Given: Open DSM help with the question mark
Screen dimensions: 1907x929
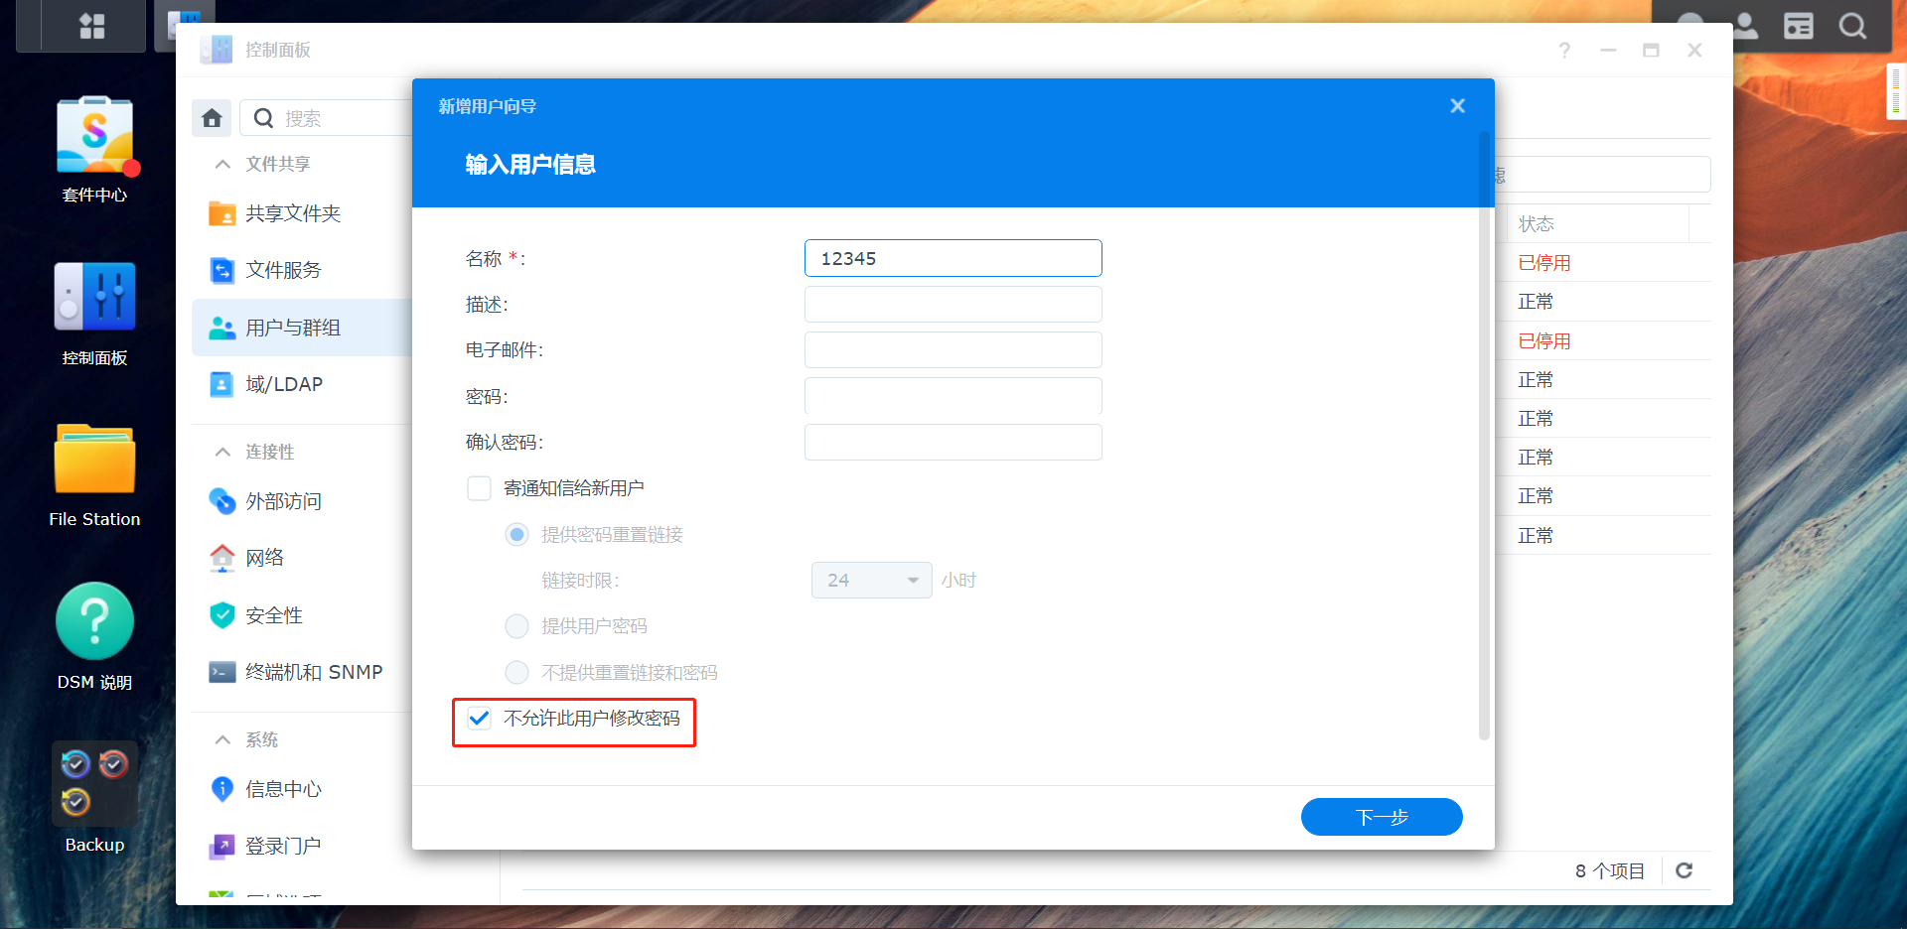Looking at the screenshot, I should 1564,50.
